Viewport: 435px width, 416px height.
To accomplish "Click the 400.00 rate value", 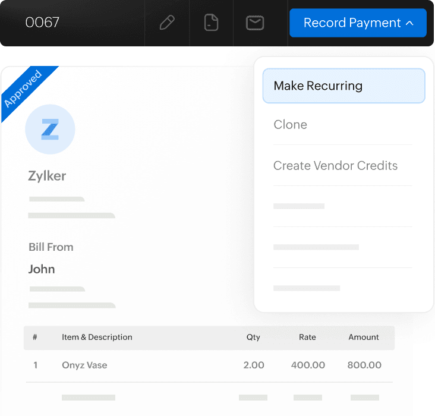I will [x=308, y=365].
